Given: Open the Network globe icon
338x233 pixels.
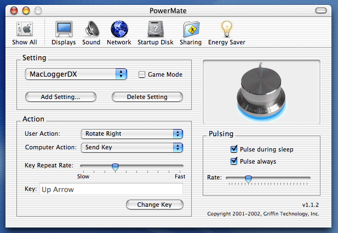Looking at the screenshot, I should click(x=119, y=30).
